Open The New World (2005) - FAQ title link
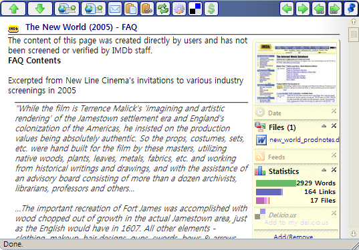 click(82, 27)
